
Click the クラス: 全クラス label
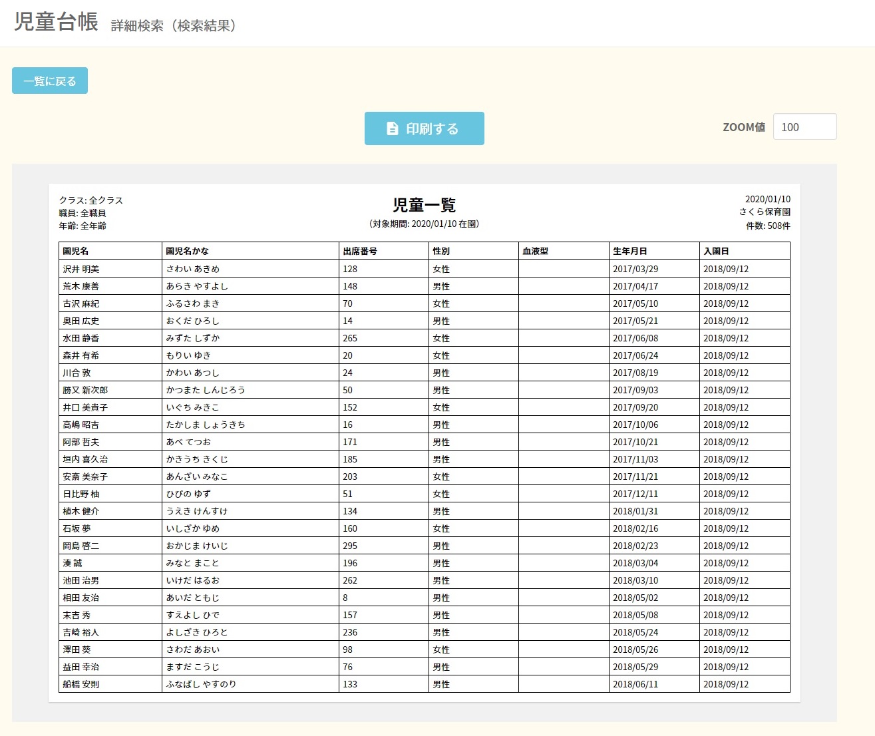90,200
